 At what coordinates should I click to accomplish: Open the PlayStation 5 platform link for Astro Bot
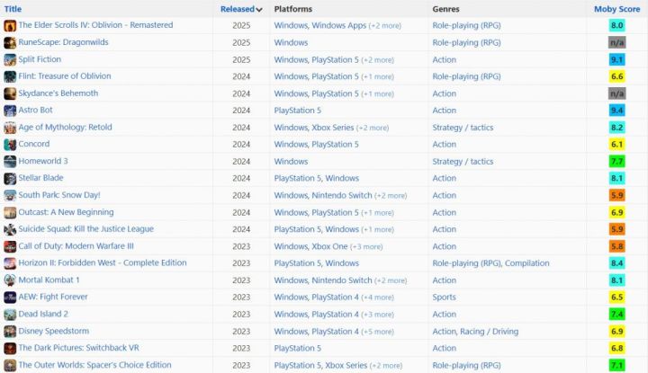coord(298,111)
